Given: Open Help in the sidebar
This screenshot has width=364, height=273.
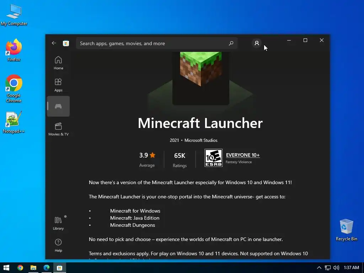Looking at the screenshot, I should (x=58, y=245).
